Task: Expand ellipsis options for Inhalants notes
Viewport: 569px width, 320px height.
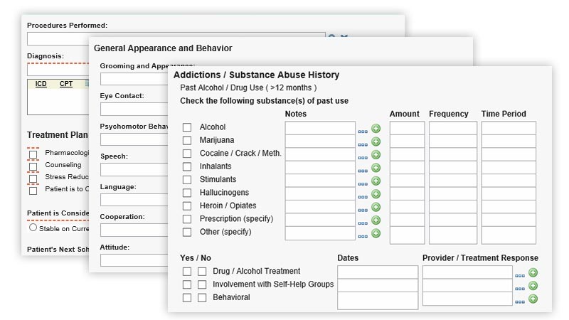Action: point(363,170)
